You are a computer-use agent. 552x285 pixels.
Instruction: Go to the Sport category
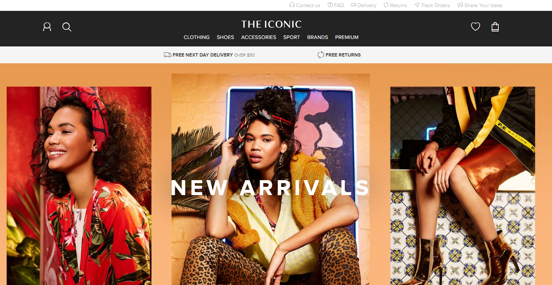[x=292, y=37]
